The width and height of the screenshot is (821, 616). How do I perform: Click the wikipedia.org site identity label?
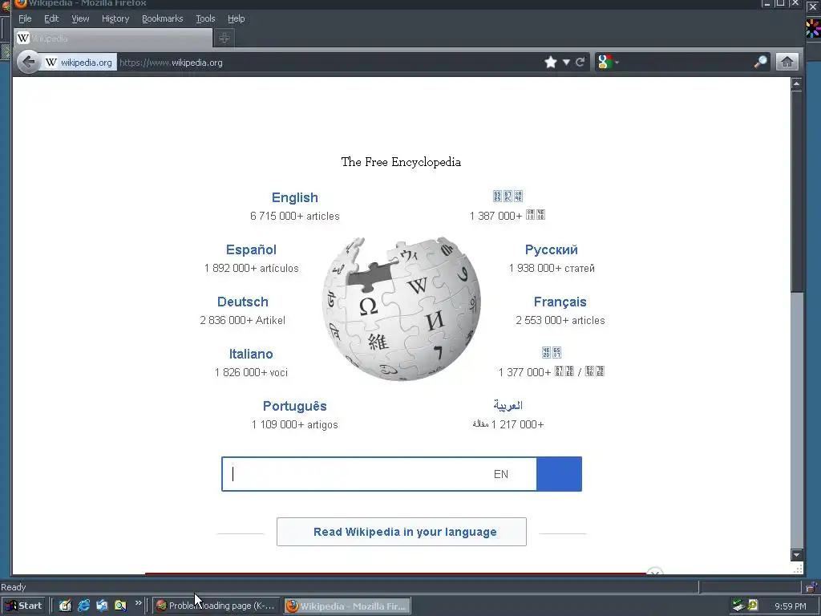coord(87,63)
